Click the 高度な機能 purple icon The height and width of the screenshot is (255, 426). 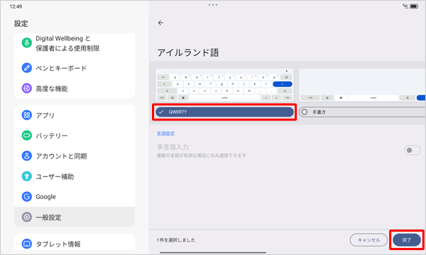coord(27,89)
